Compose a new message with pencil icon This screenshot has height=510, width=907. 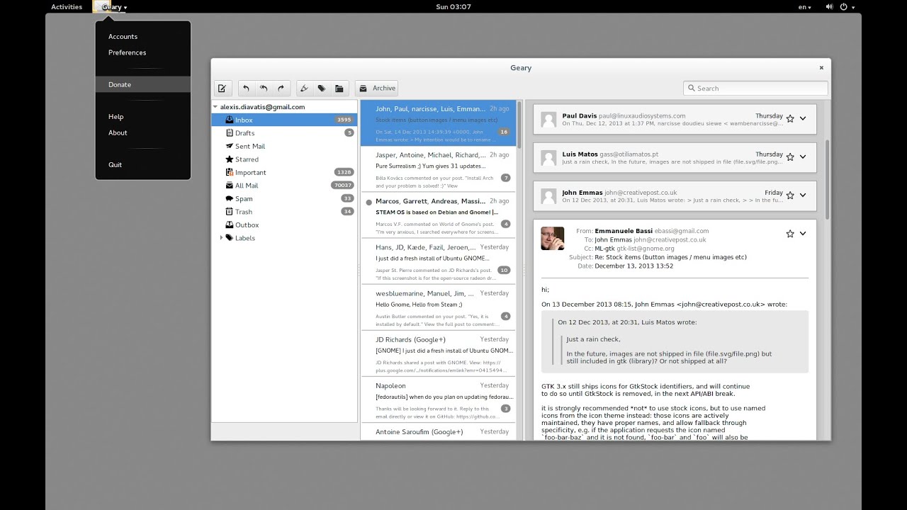pos(222,89)
